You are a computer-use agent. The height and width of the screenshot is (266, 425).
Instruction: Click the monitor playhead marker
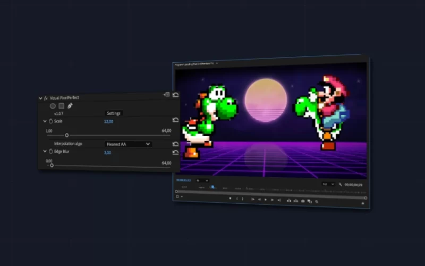click(213, 187)
